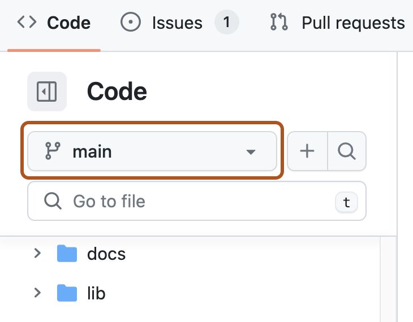Expand the lib folder chevron
This screenshot has width=413, height=322.
pyautogui.click(x=37, y=293)
